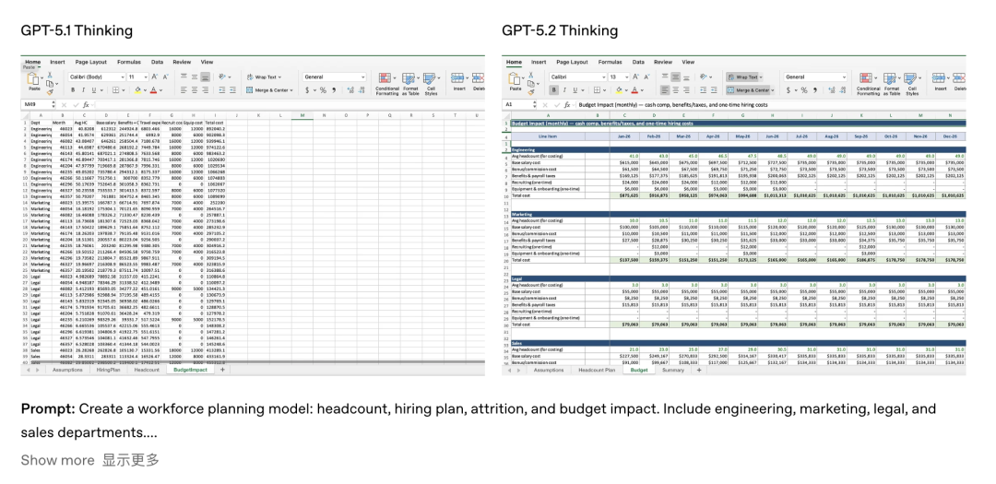Toggle Bold in GPT-5.2 spreadsheet ribbon
The height and width of the screenshot is (484, 996).
[x=554, y=90]
